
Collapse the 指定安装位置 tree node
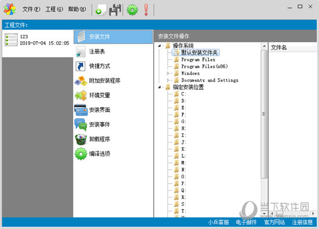[x=159, y=87]
